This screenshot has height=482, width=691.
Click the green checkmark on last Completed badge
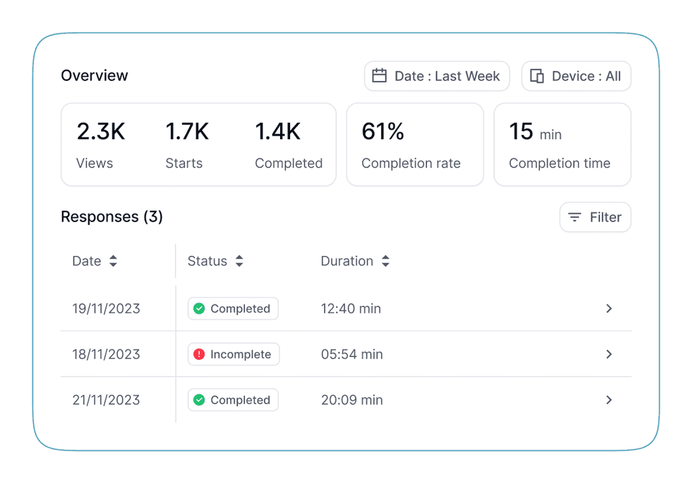pos(199,400)
